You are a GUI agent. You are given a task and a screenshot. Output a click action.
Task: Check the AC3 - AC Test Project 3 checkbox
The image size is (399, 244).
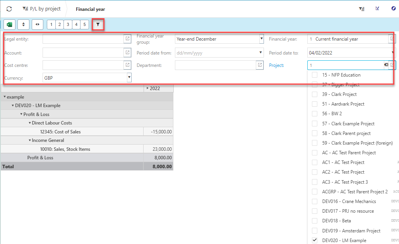coord(315,182)
